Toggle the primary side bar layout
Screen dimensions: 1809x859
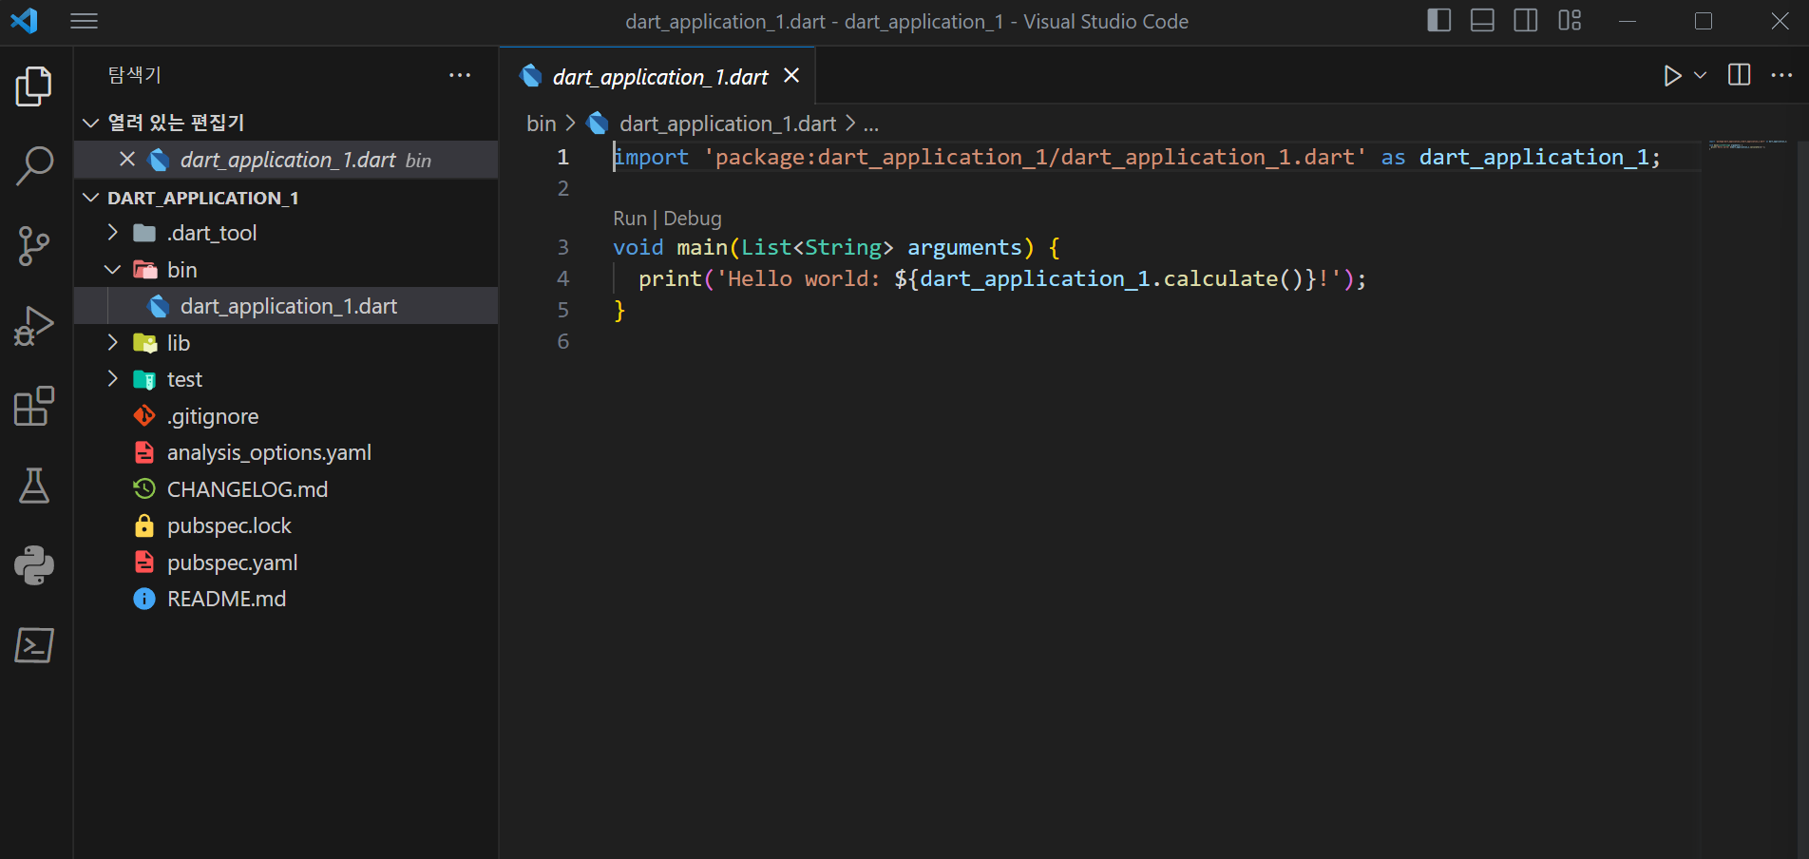click(1439, 20)
